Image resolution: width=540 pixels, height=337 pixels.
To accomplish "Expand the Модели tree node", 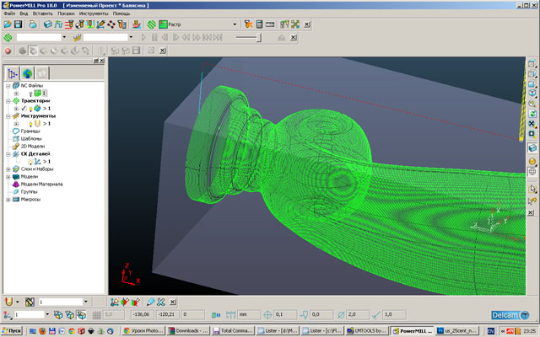I will click(x=8, y=177).
